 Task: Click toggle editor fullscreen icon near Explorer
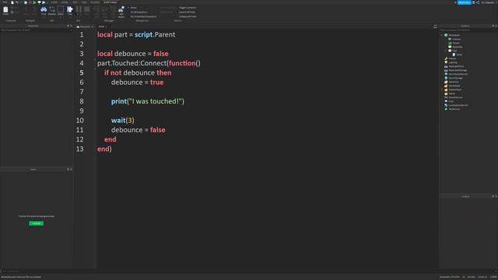click(435, 26)
